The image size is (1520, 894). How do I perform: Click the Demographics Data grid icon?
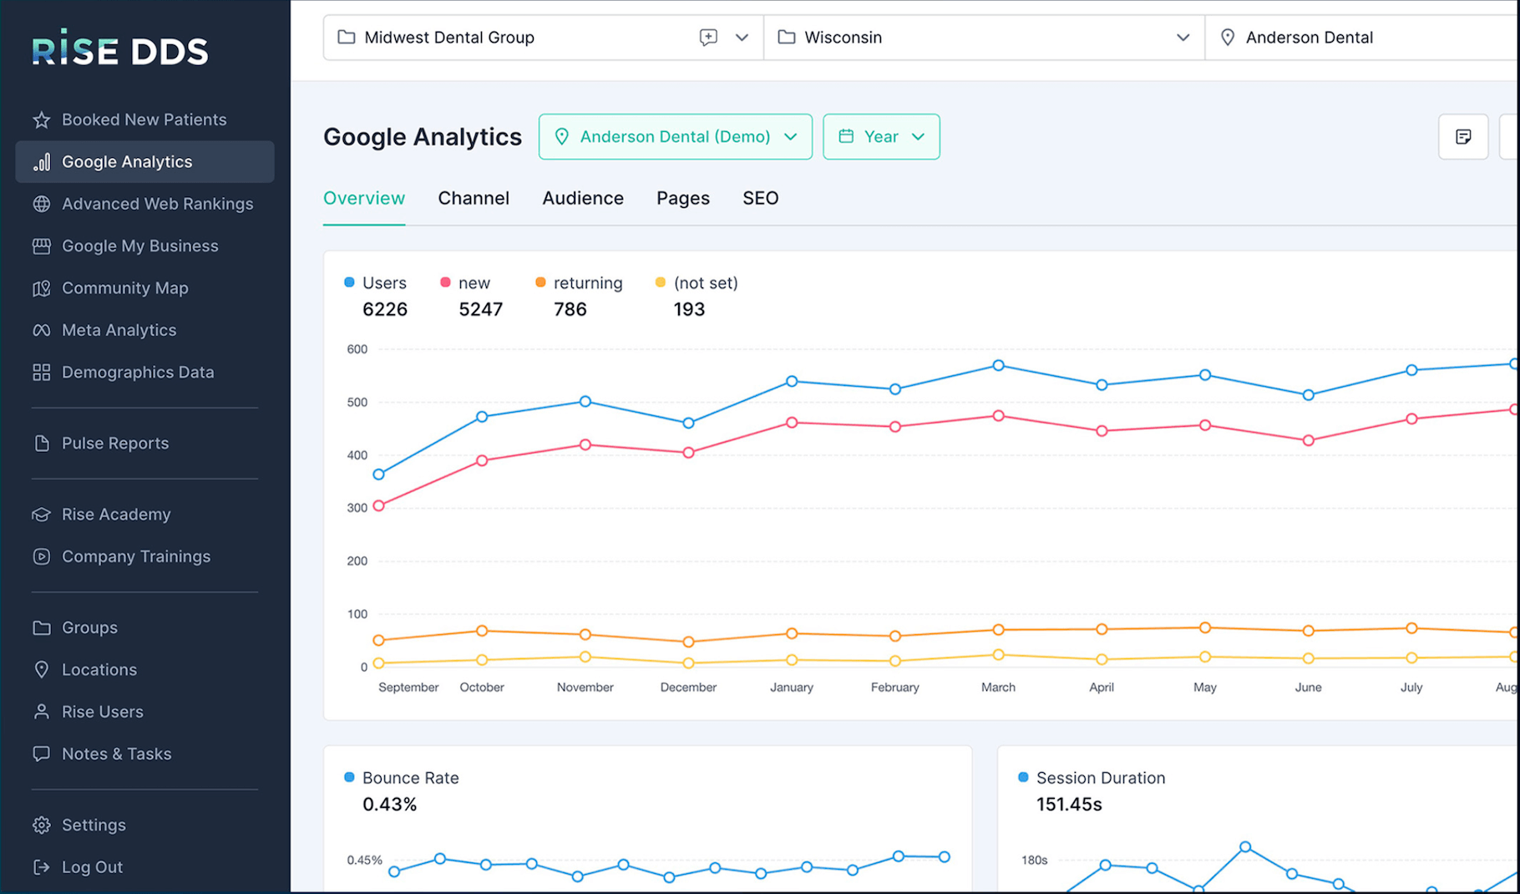[x=41, y=373]
